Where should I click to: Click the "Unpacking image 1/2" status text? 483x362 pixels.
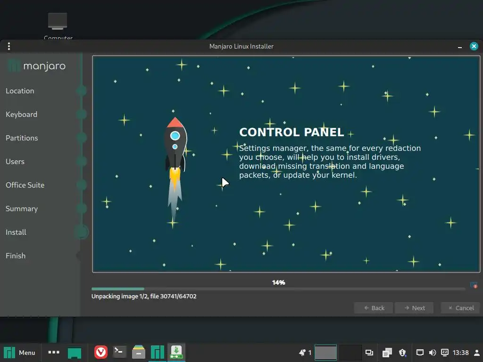(144, 296)
